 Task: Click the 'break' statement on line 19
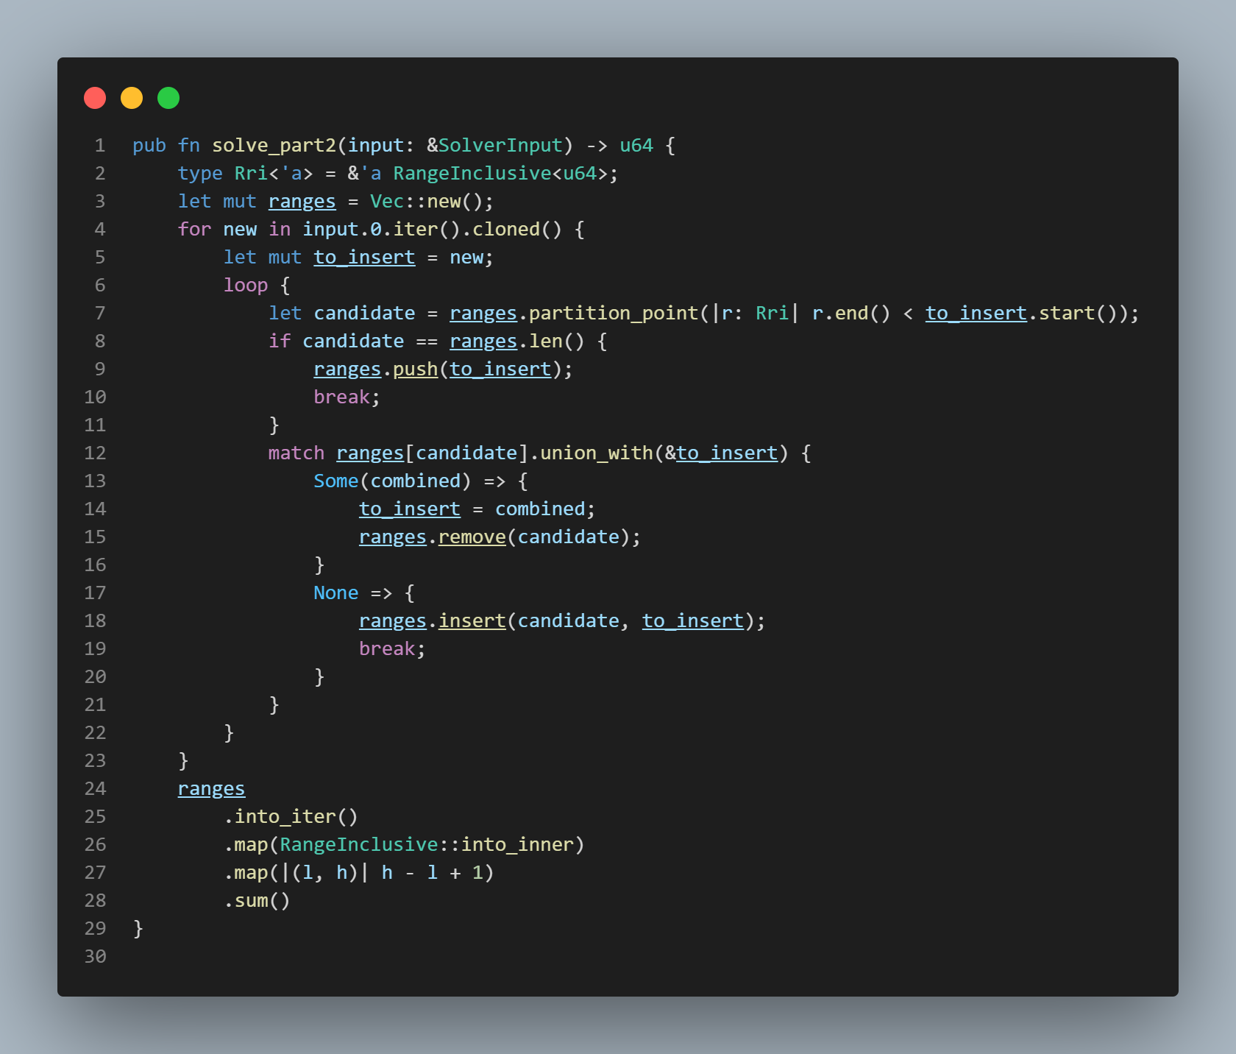[387, 649]
